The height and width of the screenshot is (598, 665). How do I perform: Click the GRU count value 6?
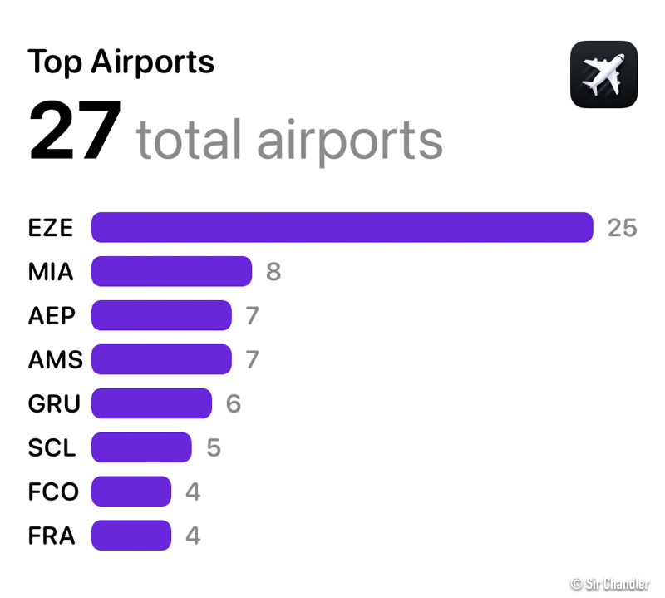233,404
